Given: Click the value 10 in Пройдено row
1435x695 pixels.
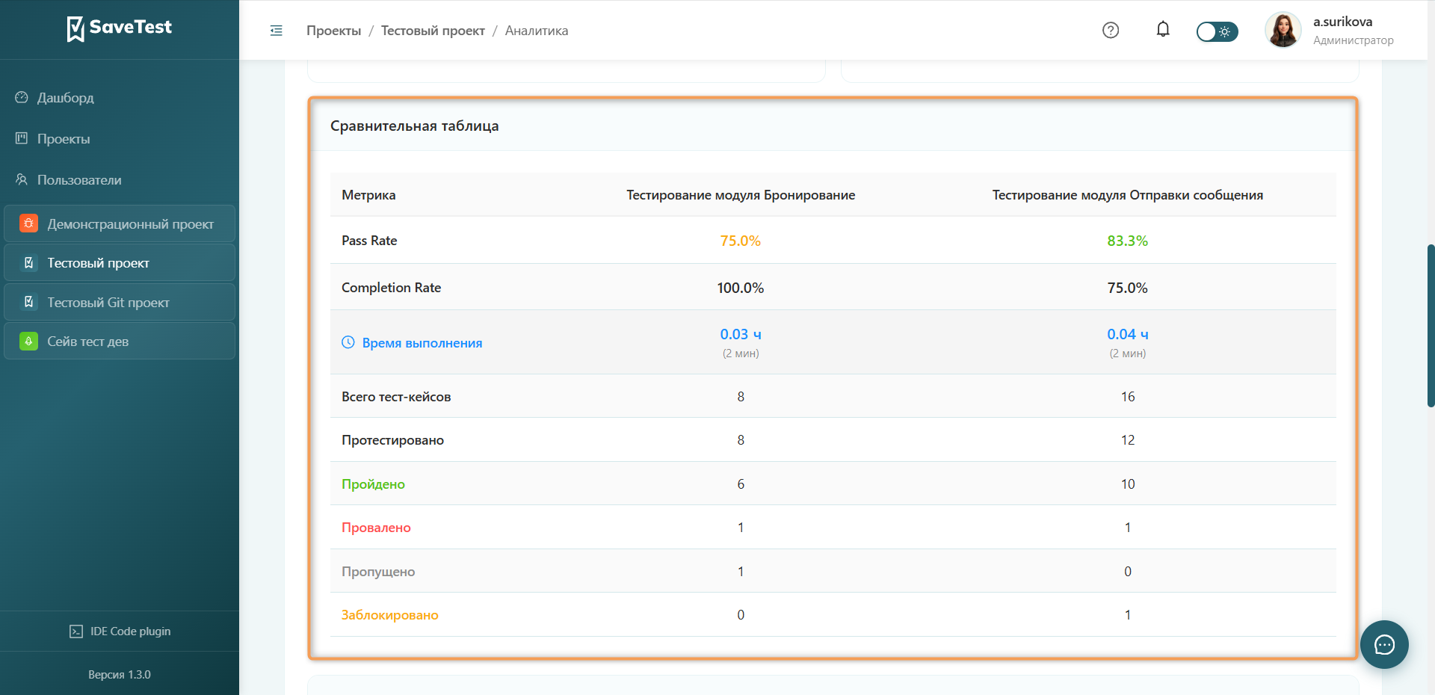Looking at the screenshot, I should (x=1128, y=484).
